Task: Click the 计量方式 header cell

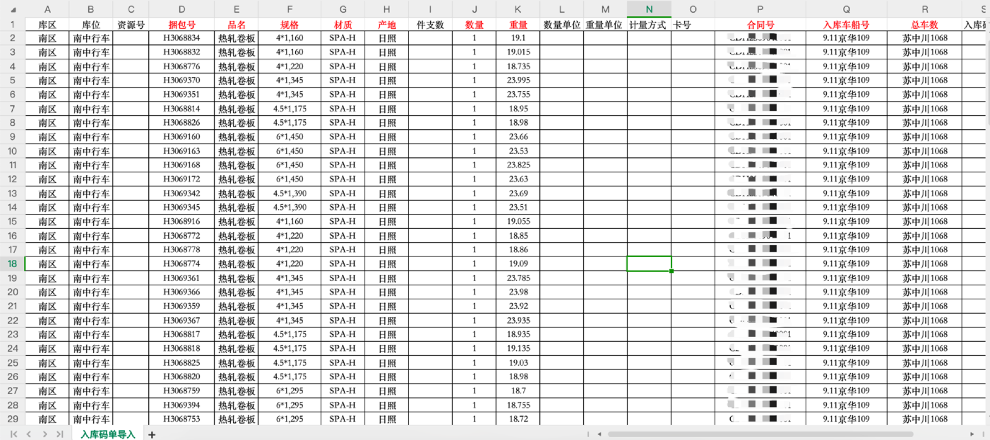Action: click(x=648, y=24)
